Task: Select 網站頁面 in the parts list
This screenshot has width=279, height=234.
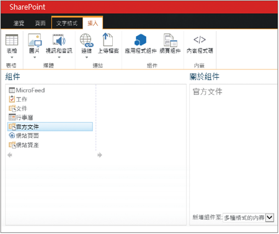Action: coord(27,136)
